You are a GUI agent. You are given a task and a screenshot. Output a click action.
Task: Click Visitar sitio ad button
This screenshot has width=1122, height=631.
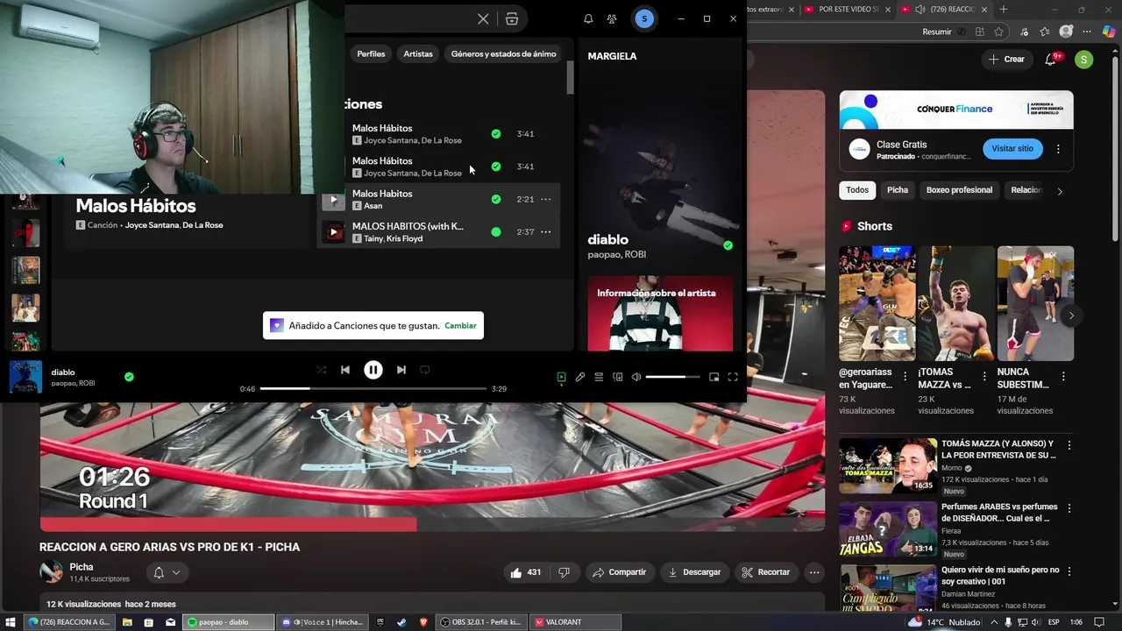(1012, 149)
